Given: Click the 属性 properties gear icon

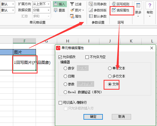Looking at the screenshot, I should [x=72, y=16].
